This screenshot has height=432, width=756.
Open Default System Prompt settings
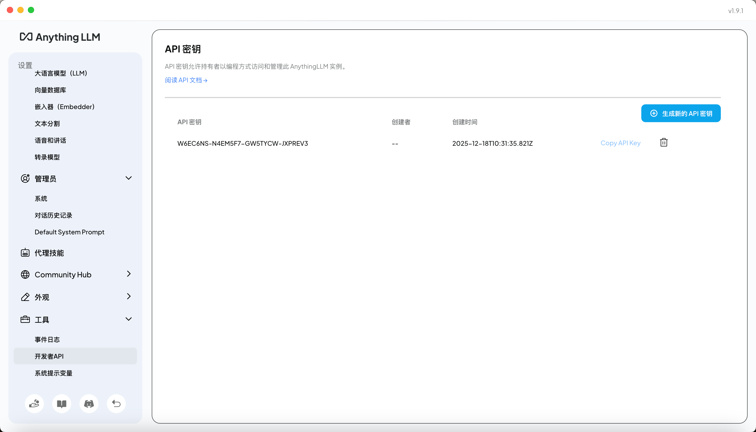click(x=69, y=232)
